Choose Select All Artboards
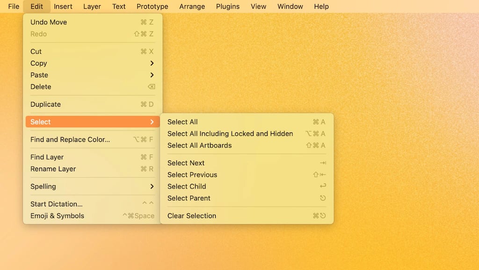This screenshot has width=479, height=270. (x=247, y=146)
